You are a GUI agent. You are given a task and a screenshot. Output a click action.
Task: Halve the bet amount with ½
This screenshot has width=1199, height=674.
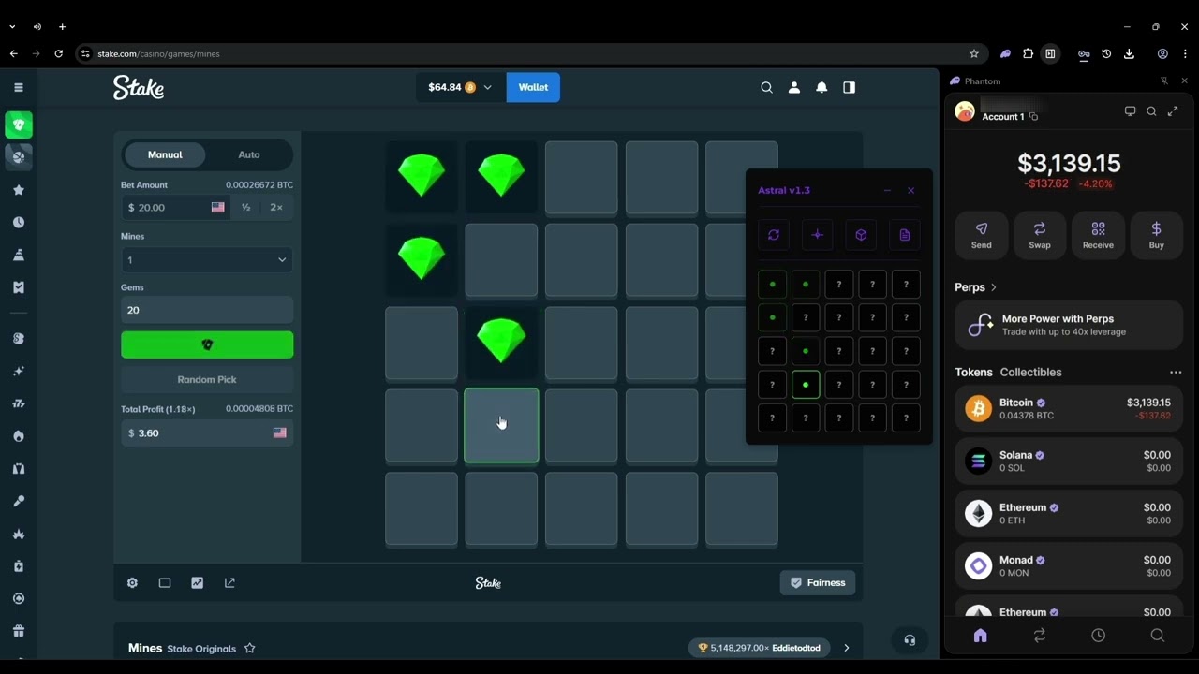coord(245,208)
